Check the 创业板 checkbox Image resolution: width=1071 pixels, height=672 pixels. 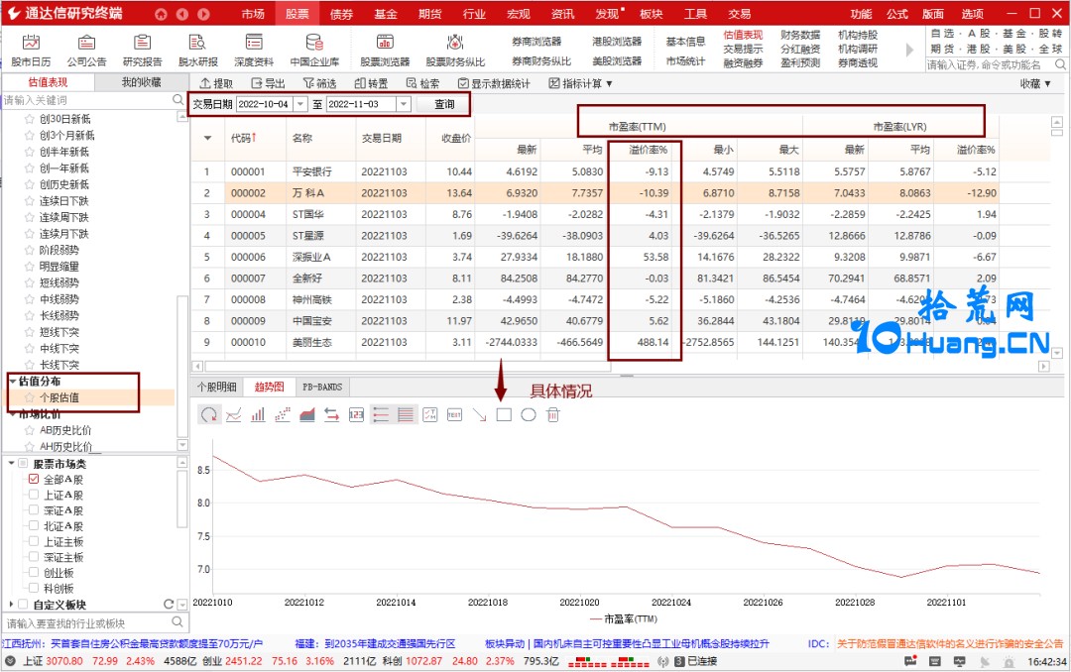(x=34, y=572)
